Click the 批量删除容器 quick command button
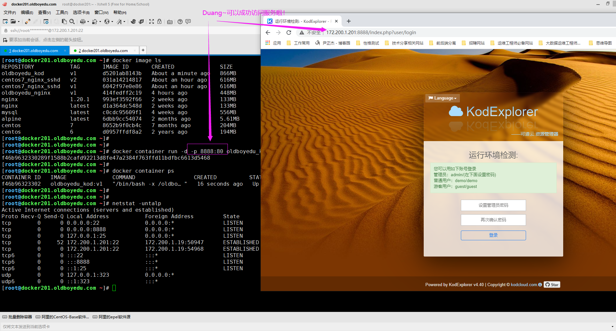The height and width of the screenshot is (331, 616). click(x=17, y=317)
